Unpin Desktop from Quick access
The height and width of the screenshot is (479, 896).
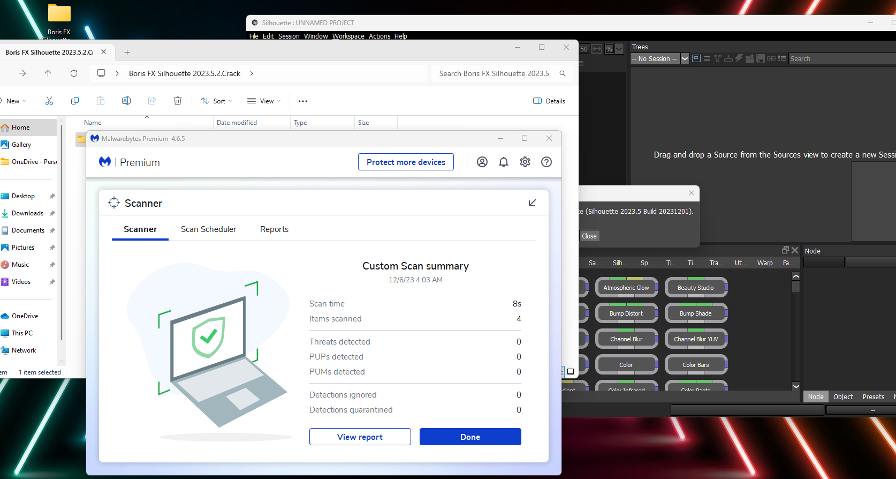(x=52, y=196)
